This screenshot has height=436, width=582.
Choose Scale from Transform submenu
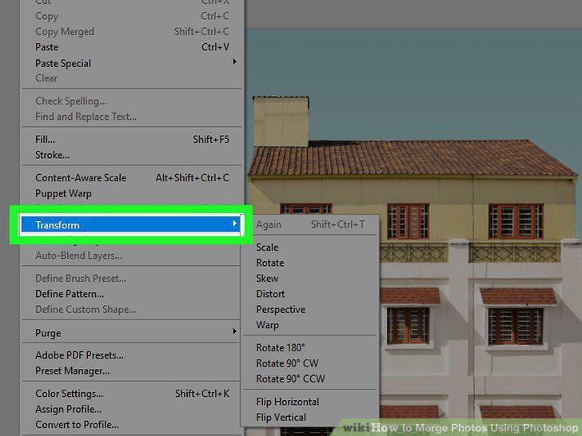pos(310,248)
